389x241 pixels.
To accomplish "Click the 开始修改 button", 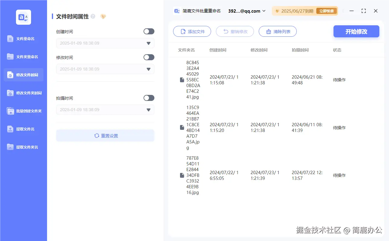I will (x=356, y=31).
